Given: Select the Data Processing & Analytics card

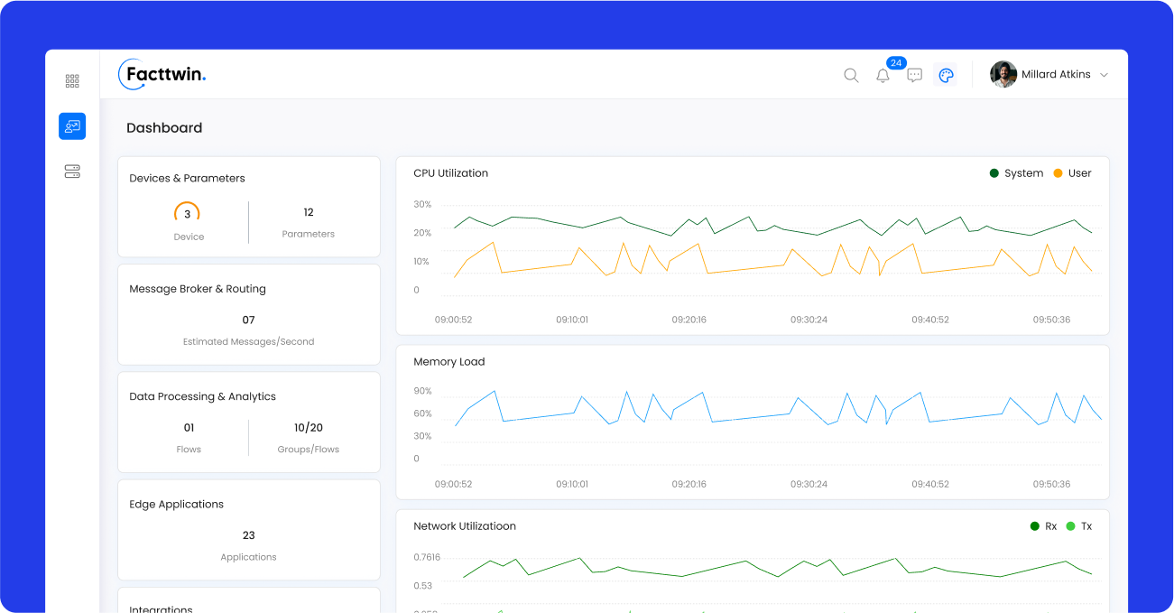Looking at the screenshot, I should (x=248, y=422).
